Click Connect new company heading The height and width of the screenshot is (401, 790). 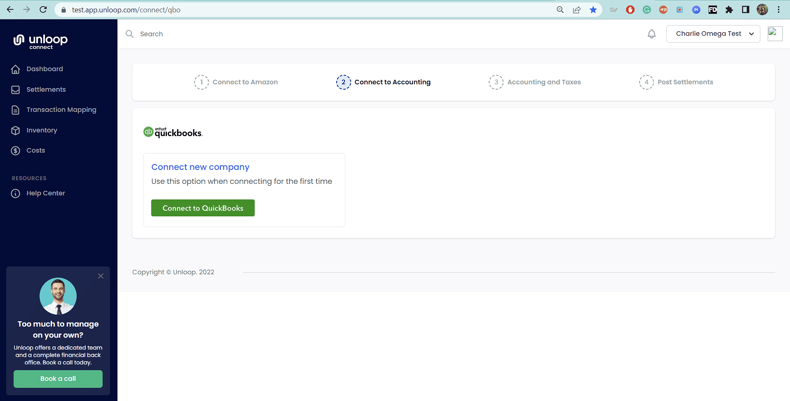(200, 167)
